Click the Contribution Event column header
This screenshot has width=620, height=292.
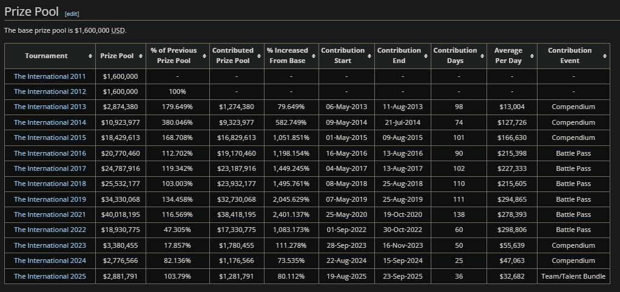[573, 56]
